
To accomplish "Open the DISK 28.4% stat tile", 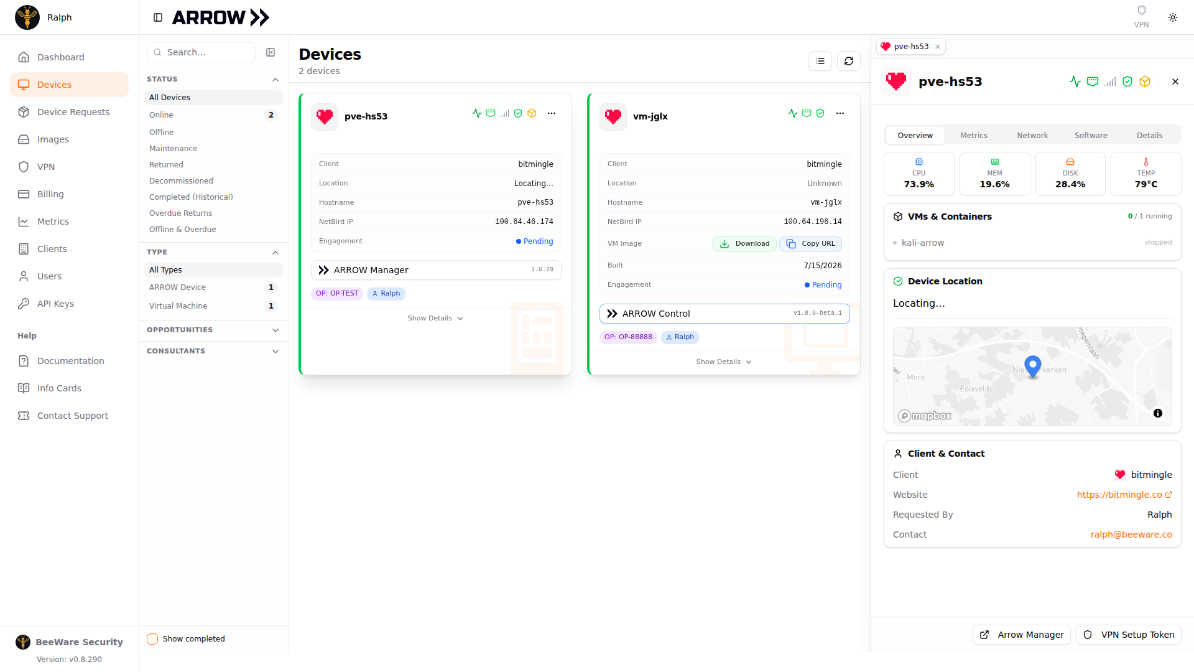I will click(1070, 174).
